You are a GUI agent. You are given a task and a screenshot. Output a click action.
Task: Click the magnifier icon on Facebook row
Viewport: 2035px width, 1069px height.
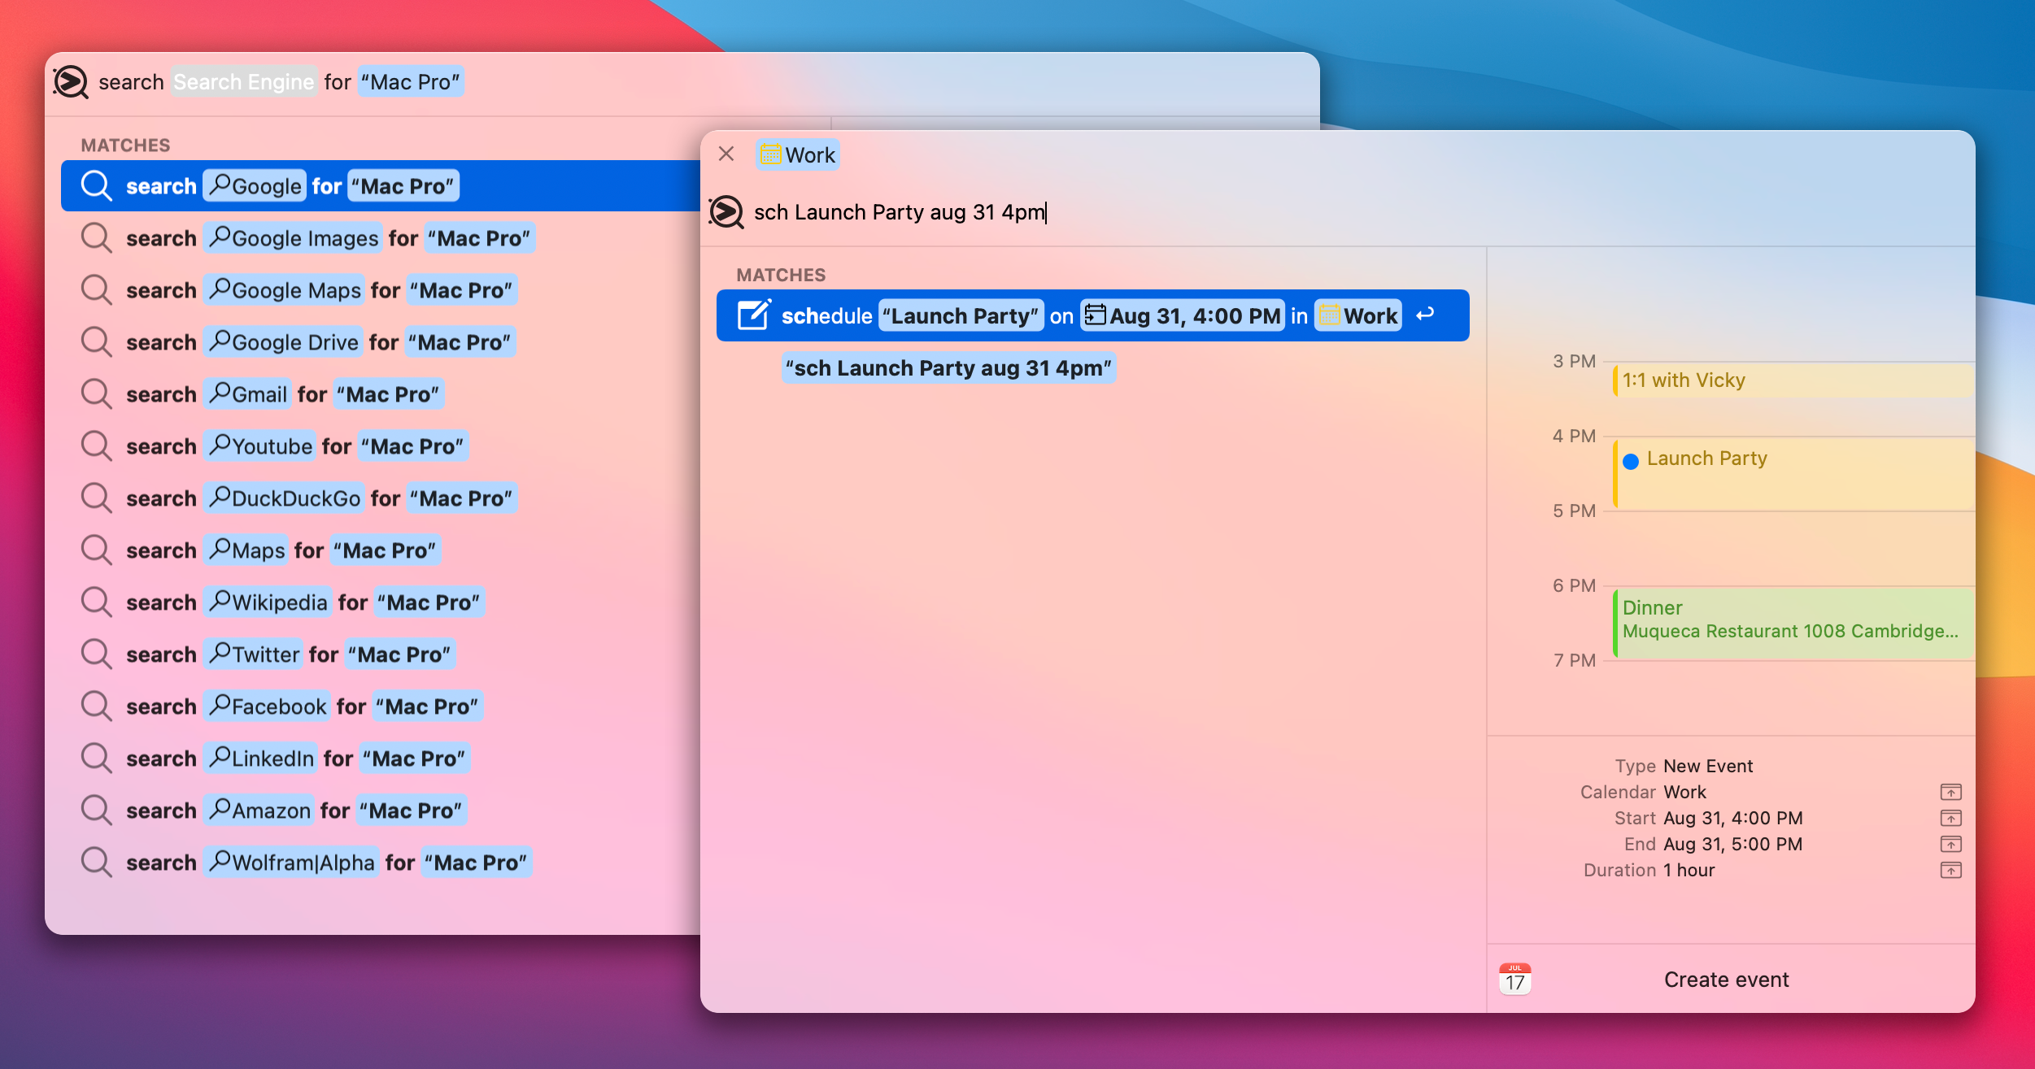pos(97,706)
